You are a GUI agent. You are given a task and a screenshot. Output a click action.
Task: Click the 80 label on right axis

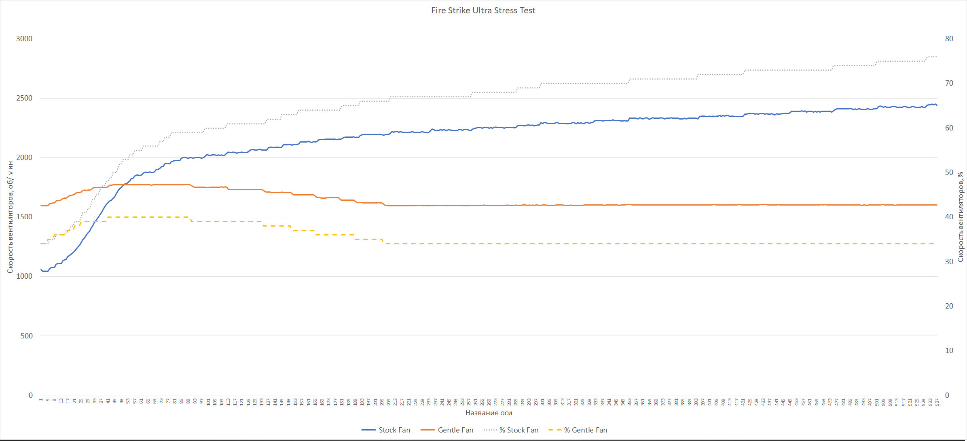tap(949, 39)
